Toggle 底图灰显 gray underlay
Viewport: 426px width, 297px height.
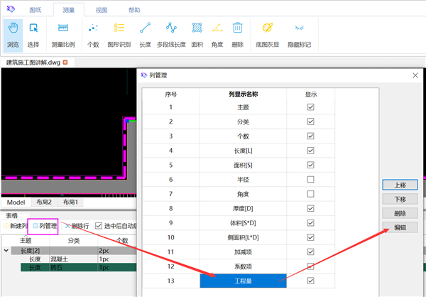[268, 35]
